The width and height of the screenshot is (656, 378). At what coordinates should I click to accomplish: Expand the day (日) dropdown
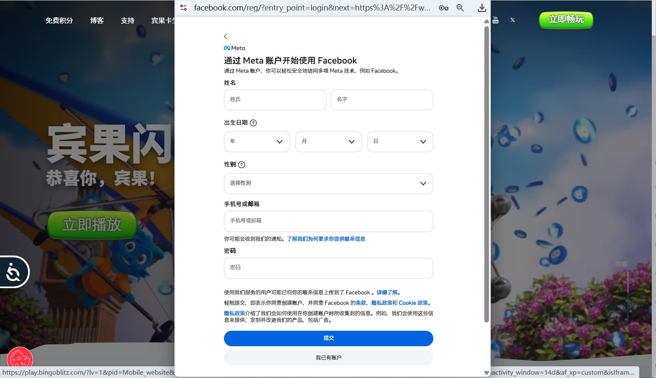(400, 142)
